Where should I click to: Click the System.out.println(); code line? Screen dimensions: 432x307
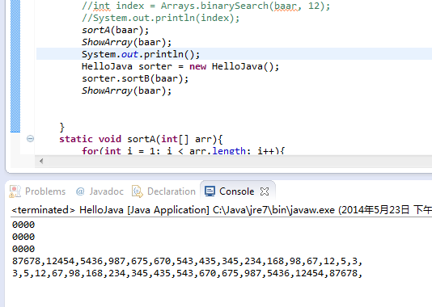tap(141, 54)
